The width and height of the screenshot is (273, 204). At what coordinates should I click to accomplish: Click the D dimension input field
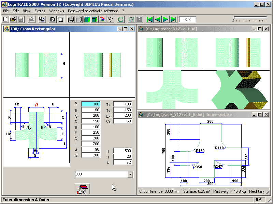pos(91,121)
